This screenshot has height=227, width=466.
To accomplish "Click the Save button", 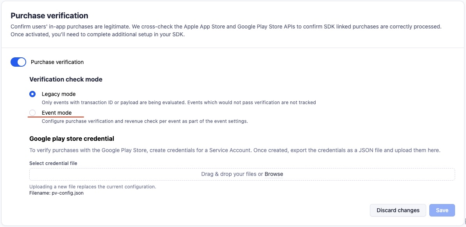I will pos(442,210).
